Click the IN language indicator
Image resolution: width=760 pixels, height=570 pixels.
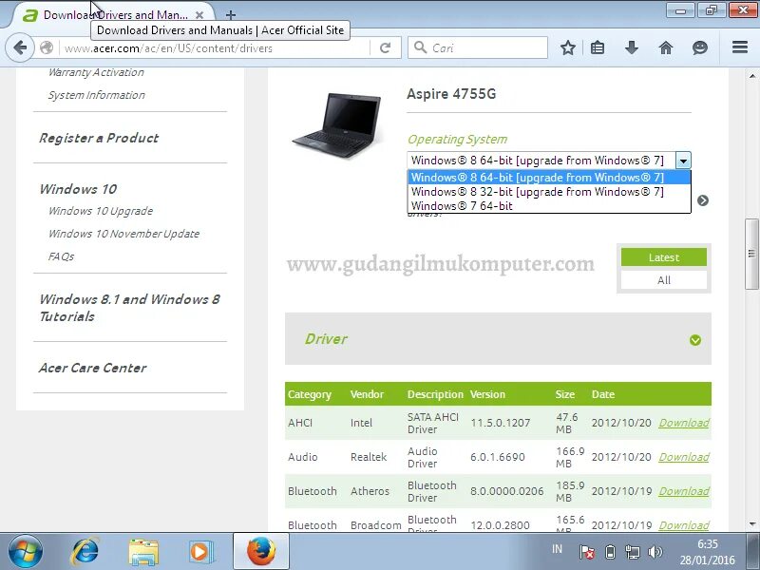pyautogui.click(x=557, y=549)
